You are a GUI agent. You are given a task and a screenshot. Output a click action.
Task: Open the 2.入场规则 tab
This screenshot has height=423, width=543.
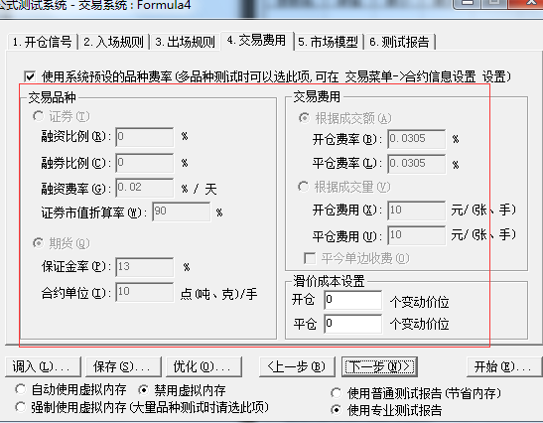tap(113, 42)
